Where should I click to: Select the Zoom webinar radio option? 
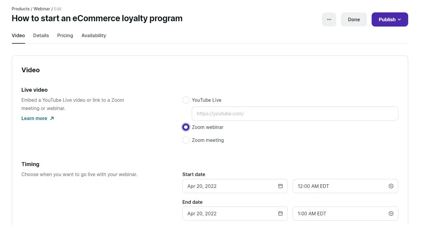tap(186, 127)
